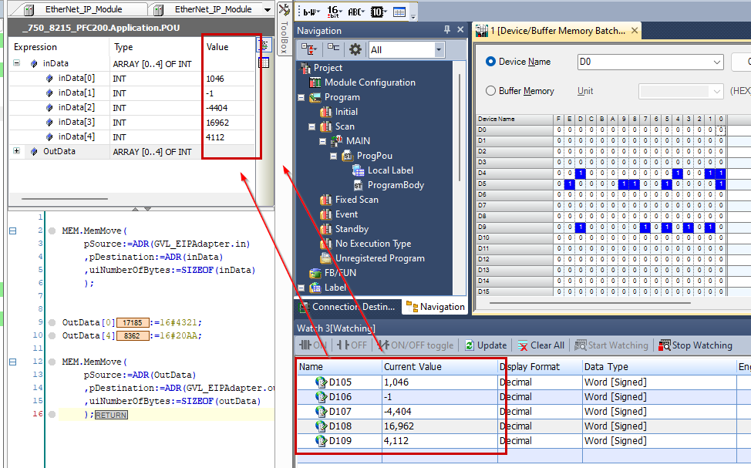Toggle the breakpoint marker on line 9
The image size is (751, 468).
(x=52, y=322)
